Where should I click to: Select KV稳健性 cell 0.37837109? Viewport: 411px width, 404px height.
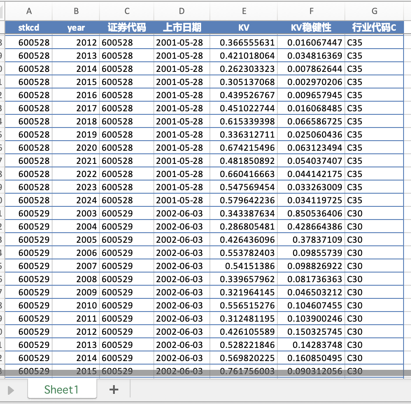pos(312,239)
